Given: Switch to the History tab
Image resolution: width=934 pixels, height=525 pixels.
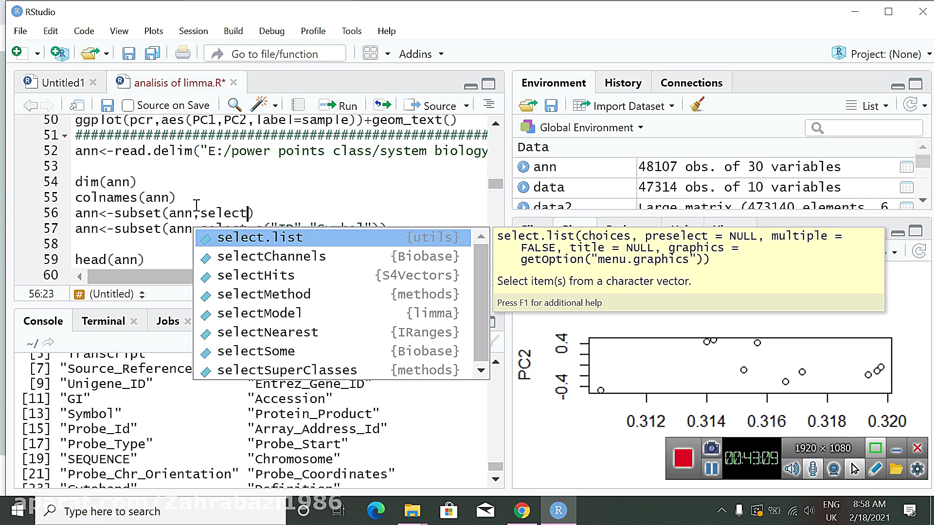Looking at the screenshot, I should pos(623,83).
